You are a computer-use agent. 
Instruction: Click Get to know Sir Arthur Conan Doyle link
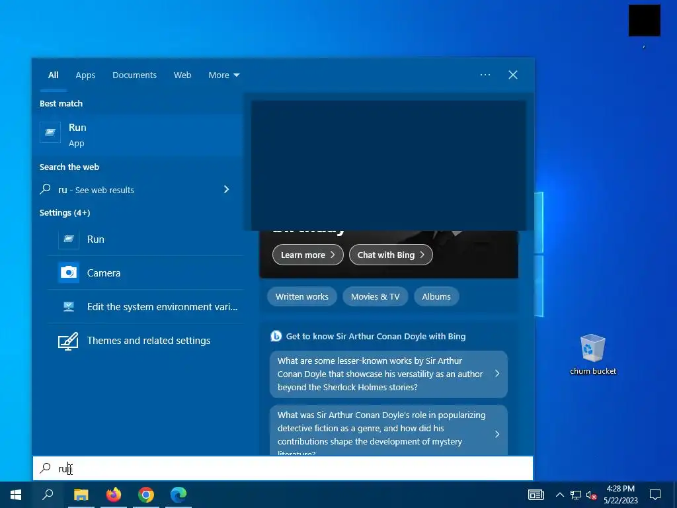[x=376, y=337]
